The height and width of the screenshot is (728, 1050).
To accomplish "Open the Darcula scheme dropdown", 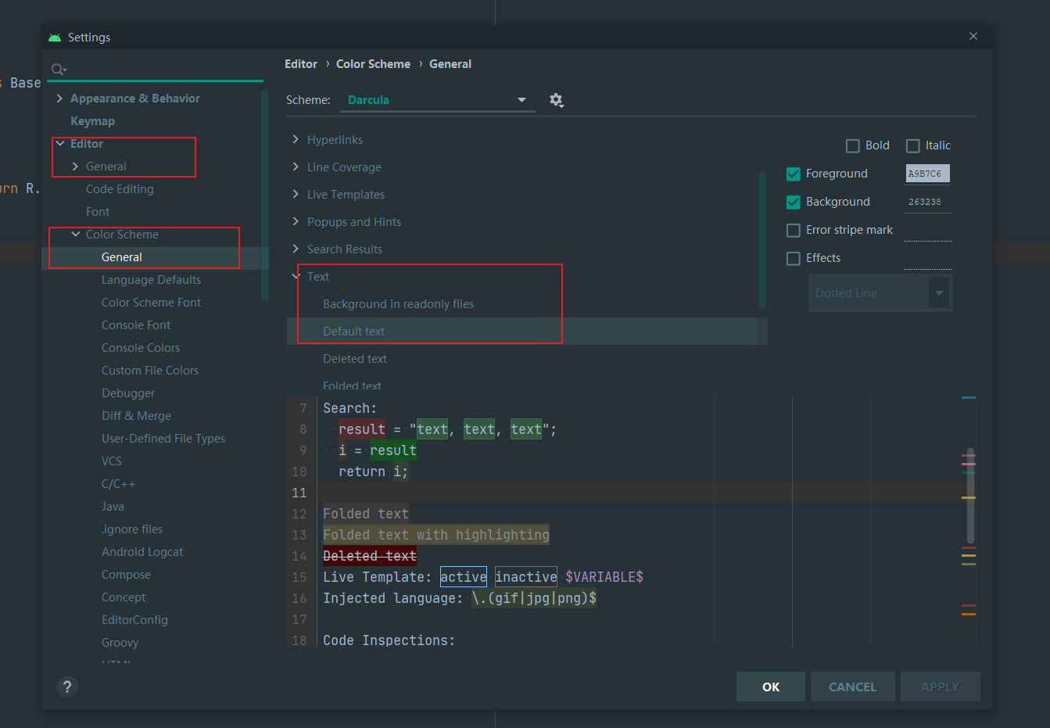I will pyautogui.click(x=521, y=100).
